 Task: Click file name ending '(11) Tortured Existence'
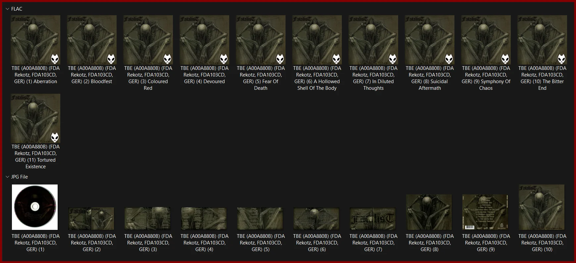point(35,157)
